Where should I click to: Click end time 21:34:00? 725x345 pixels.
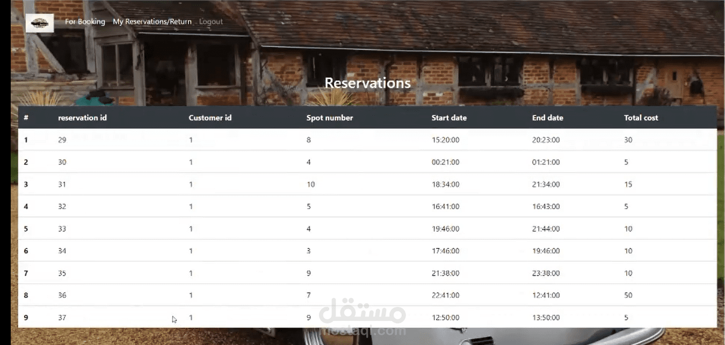point(546,185)
